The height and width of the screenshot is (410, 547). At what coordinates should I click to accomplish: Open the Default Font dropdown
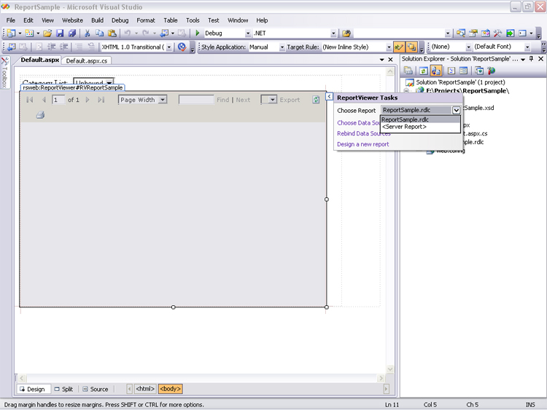(527, 47)
